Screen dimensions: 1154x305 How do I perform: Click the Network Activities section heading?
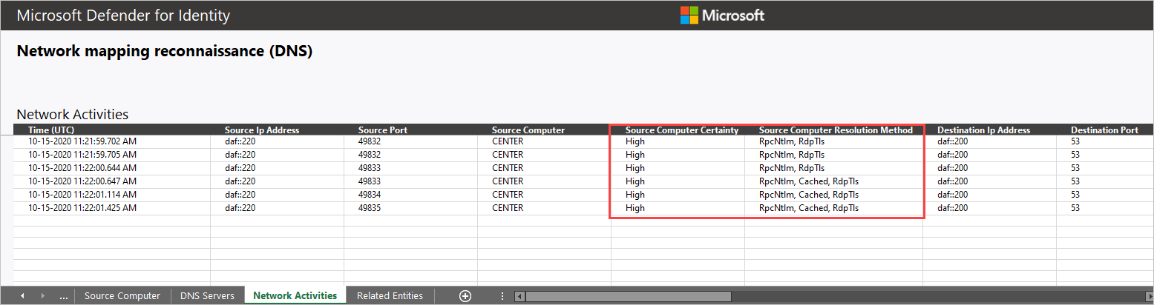pyautogui.click(x=73, y=114)
